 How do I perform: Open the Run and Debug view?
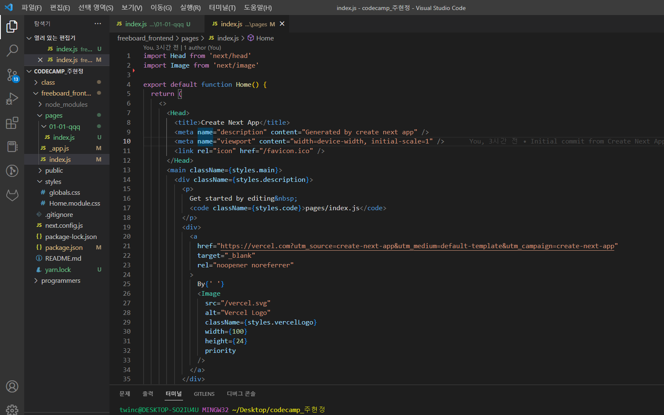pos(12,99)
